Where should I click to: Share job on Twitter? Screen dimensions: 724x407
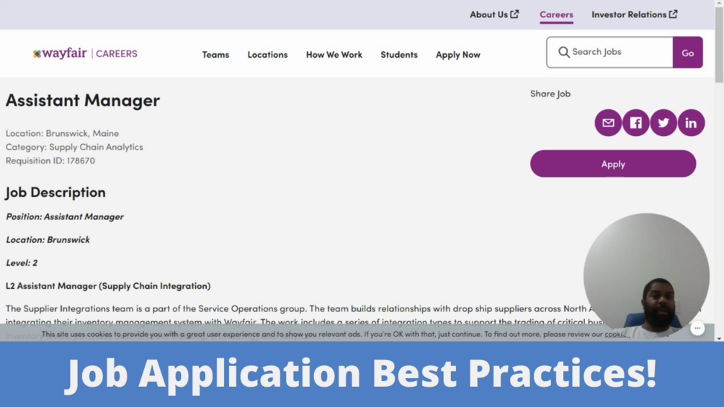pyautogui.click(x=663, y=122)
